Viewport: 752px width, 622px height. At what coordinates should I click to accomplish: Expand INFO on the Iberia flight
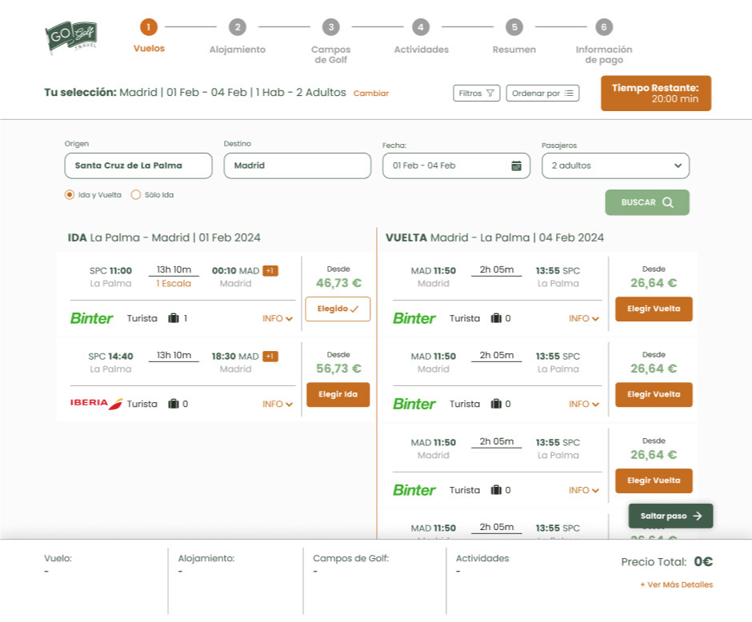click(x=278, y=404)
